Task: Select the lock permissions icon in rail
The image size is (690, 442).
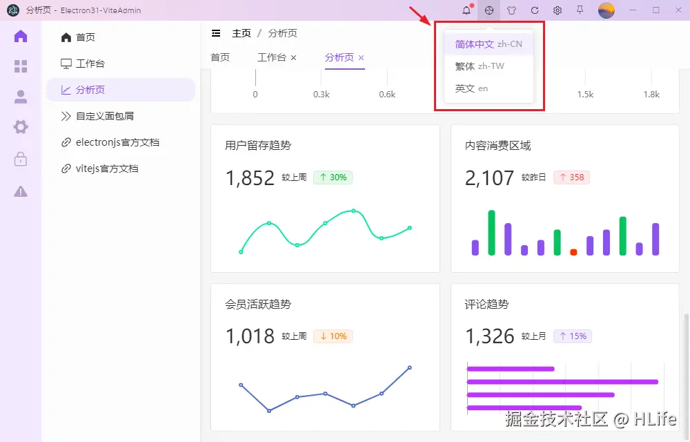Action: (21, 158)
